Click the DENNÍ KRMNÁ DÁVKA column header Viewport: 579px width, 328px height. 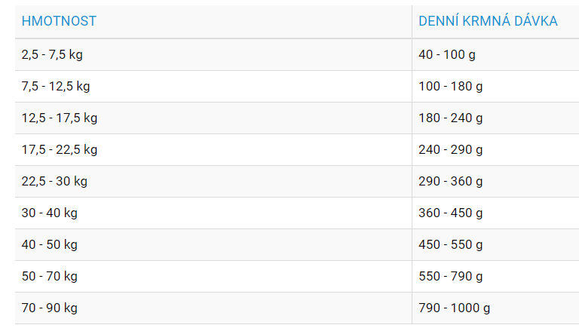[495, 21]
